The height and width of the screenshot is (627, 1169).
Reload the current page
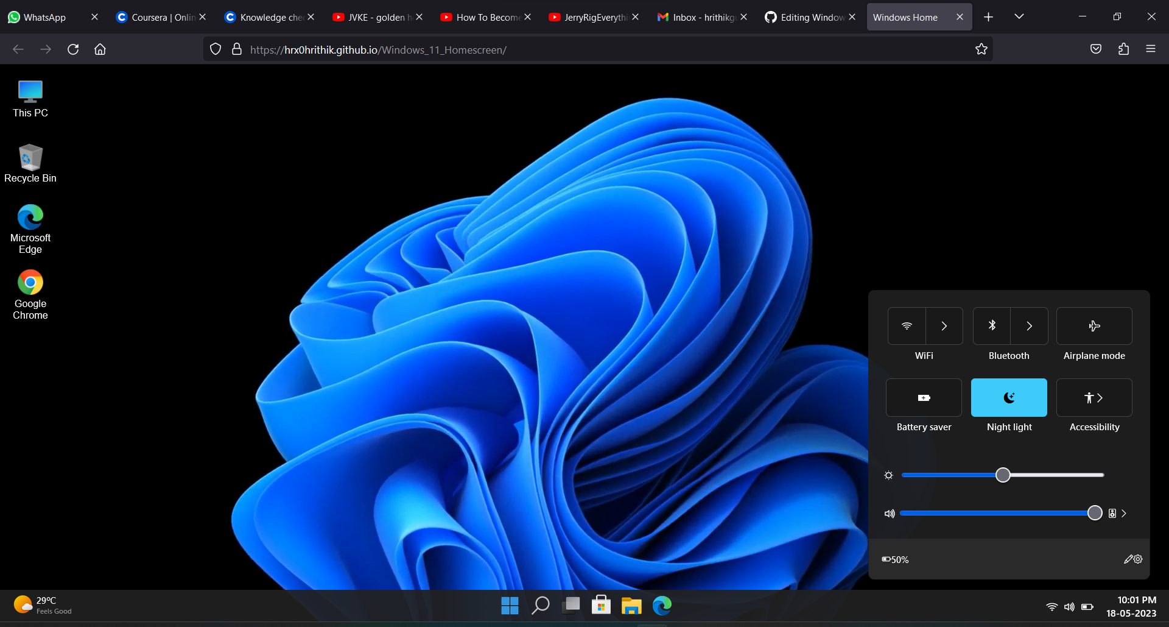point(73,49)
